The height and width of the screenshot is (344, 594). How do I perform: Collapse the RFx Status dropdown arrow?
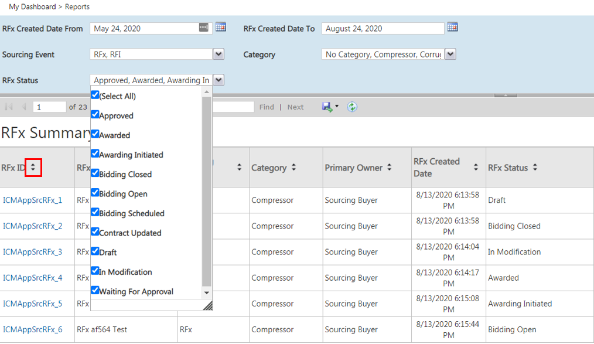219,80
